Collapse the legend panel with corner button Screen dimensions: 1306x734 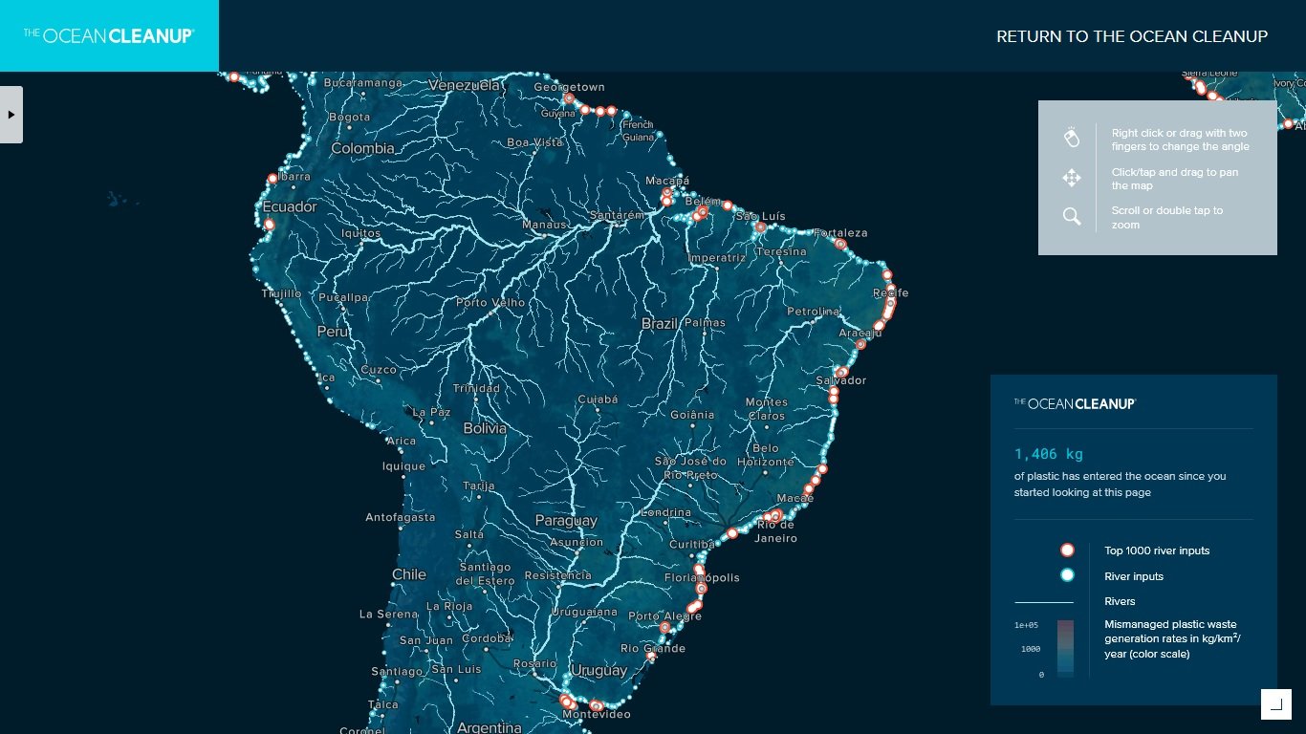click(x=1275, y=704)
